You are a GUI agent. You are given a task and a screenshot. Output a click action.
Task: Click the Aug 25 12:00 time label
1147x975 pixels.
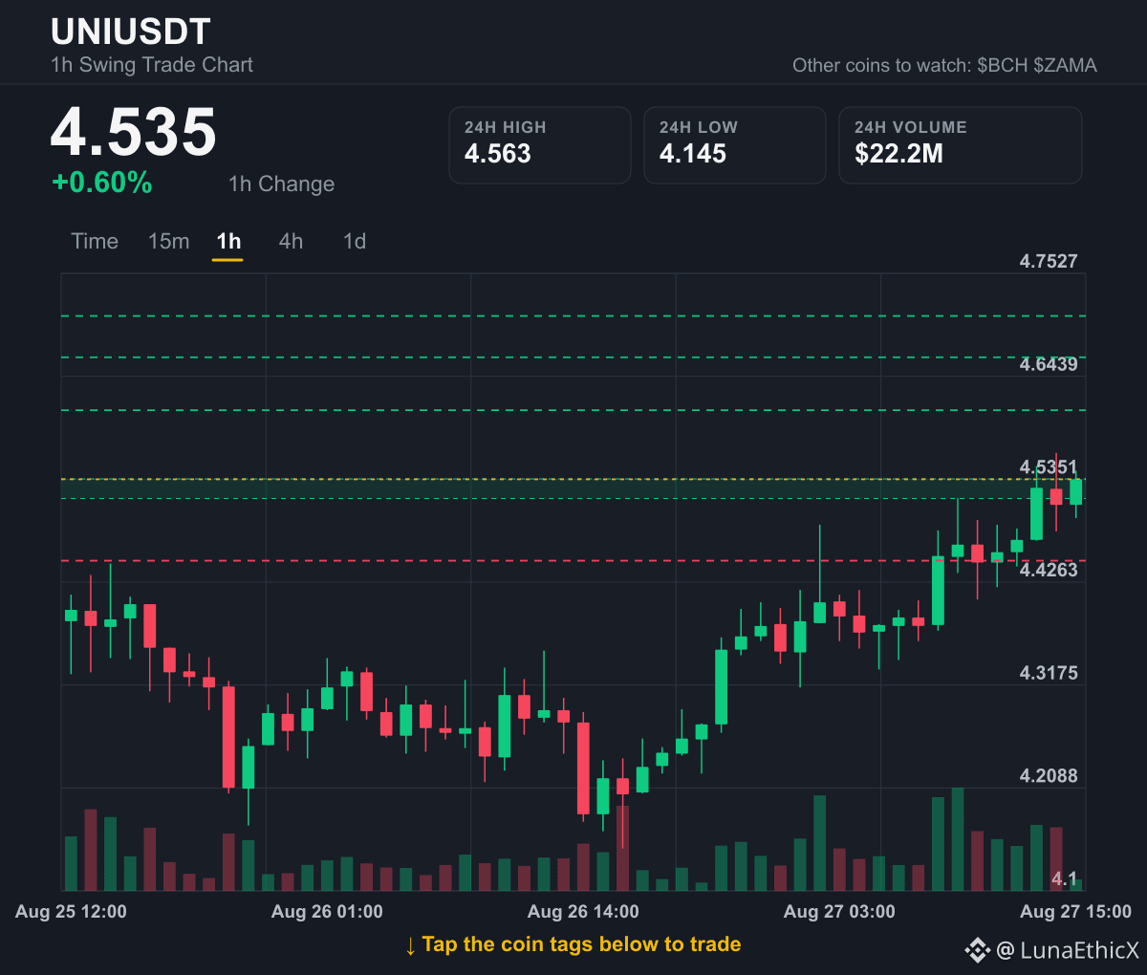point(71,911)
